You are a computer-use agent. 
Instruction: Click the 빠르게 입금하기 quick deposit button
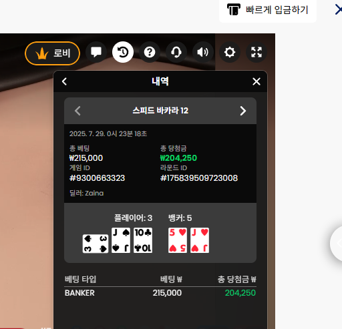pos(268,10)
